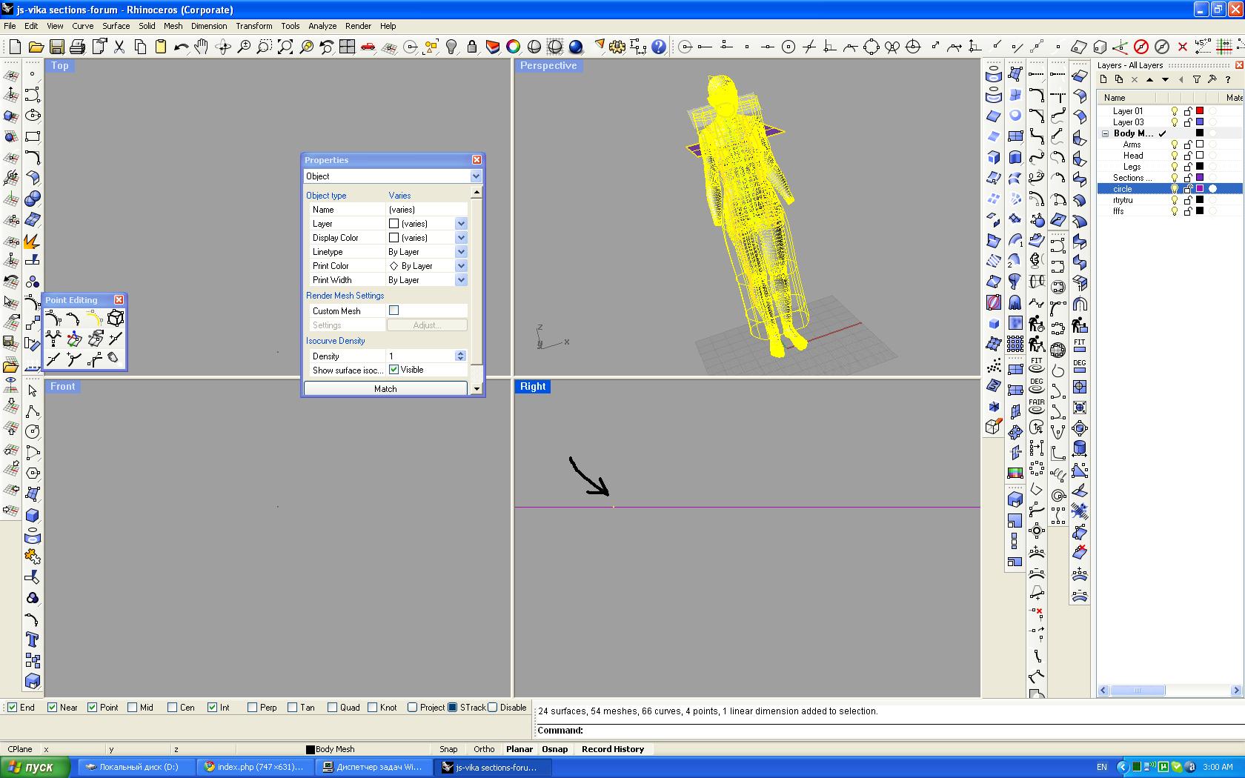Open the Linetype dropdown arrow

(461, 252)
